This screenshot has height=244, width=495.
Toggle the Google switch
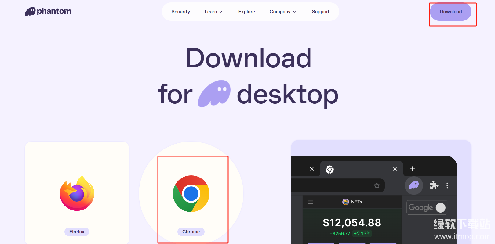440,208
